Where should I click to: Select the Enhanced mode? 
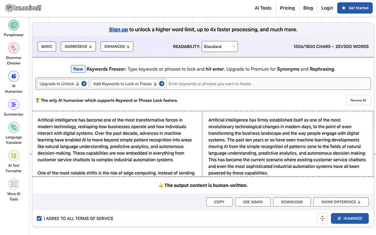click(x=117, y=46)
